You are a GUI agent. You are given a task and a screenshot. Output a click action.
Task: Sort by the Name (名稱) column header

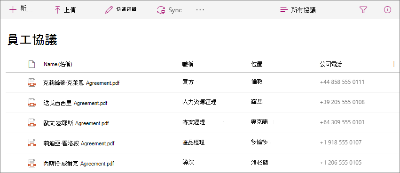point(58,64)
